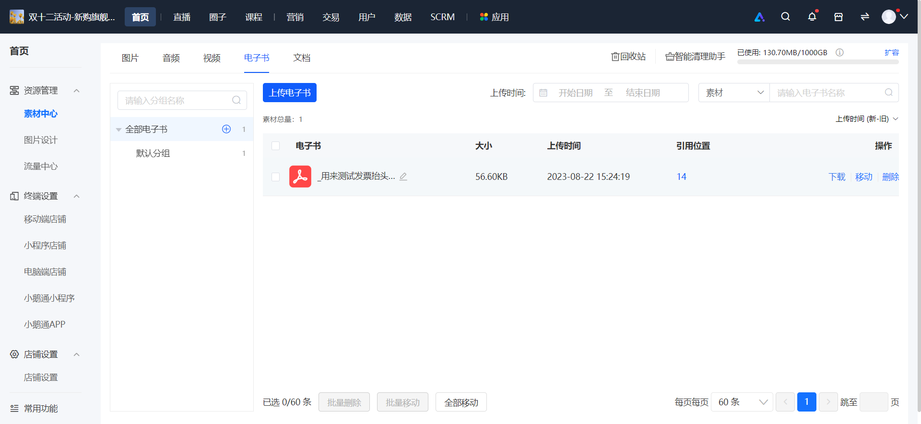
Task: Collapse the 资源管理 sidebar section
Action: click(76, 91)
